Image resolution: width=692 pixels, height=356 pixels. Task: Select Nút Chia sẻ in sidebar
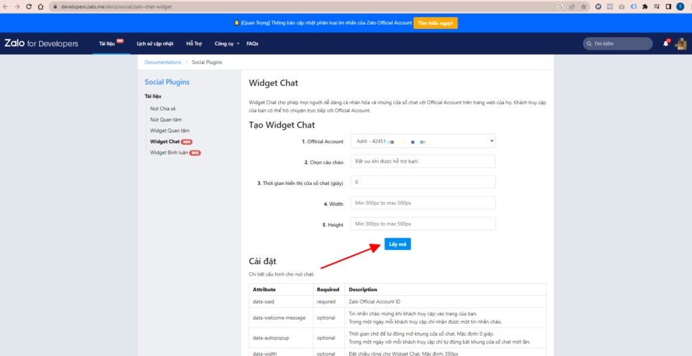click(x=162, y=108)
